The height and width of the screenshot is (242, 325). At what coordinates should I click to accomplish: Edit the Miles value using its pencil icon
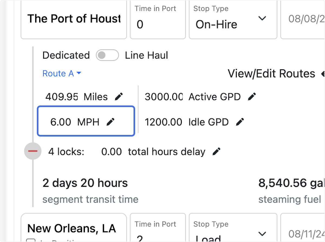(119, 97)
